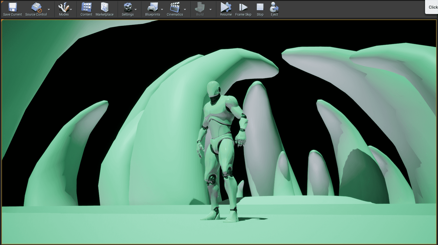Expand the Settings dropdown arrow
This screenshot has height=245, width=438.
point(136,9)
